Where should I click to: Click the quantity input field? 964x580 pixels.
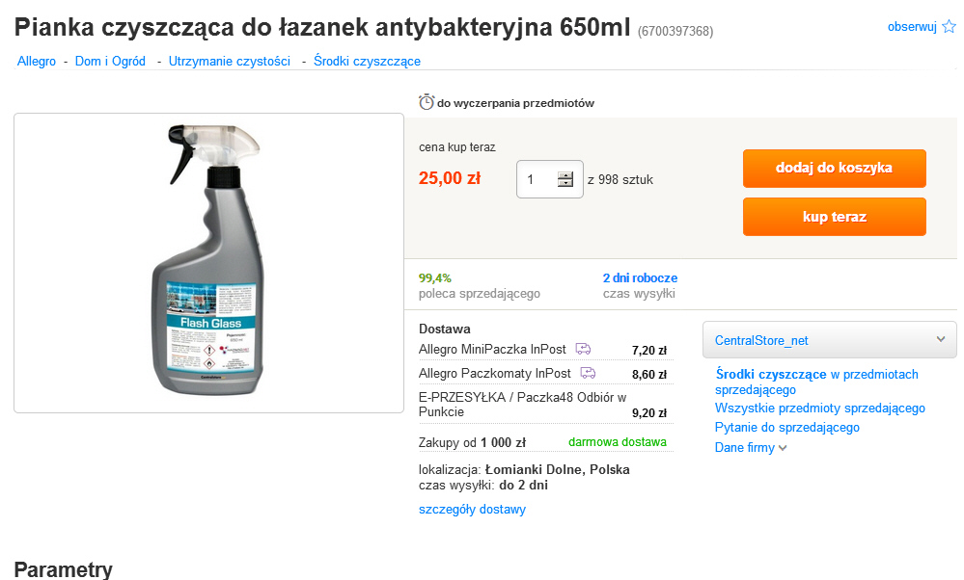pos(537,179)
